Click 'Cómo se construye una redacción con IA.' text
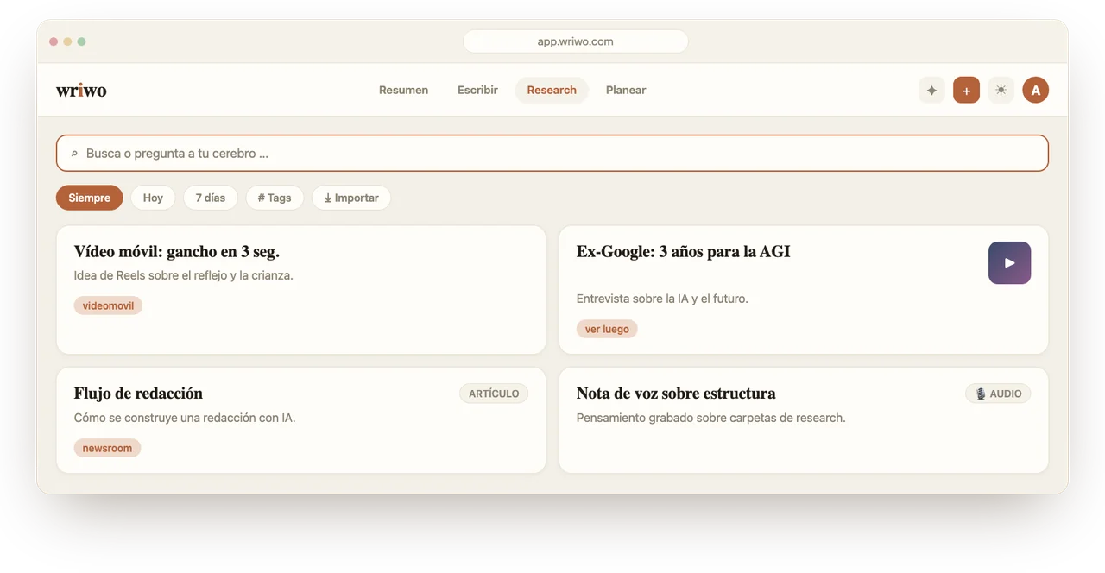Viewport: 1105px width, 573px height. pyautogui.click(x=185, y=418)
